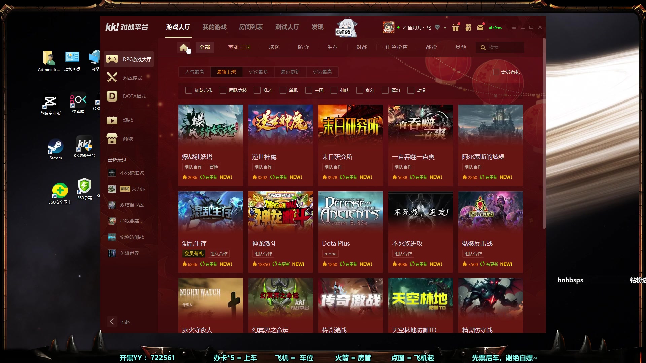646x363 pixels.
Task: Sort by 评论最多
Action: tap(258, 72)
